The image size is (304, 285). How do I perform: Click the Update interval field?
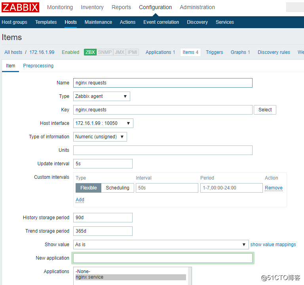pos(103,164)
